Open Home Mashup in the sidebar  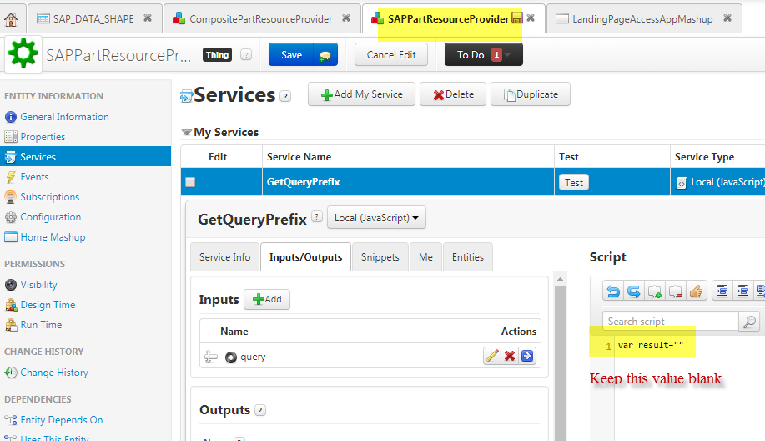(53, 237)
